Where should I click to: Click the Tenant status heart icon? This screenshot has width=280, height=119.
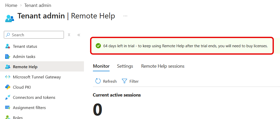coord(8,46)
